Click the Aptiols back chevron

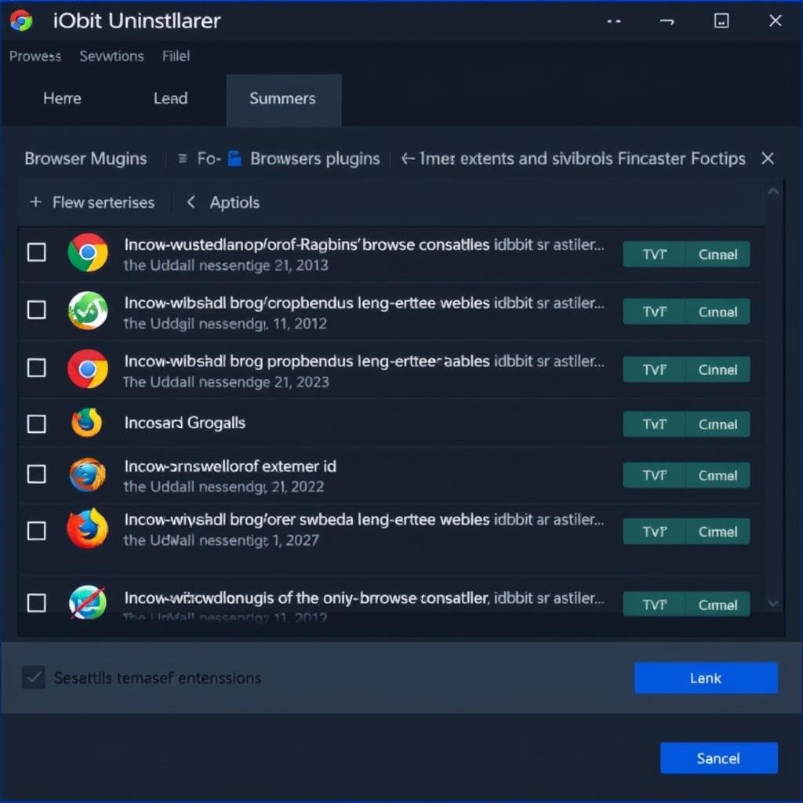pyautogui.click(x=191, y=202)
